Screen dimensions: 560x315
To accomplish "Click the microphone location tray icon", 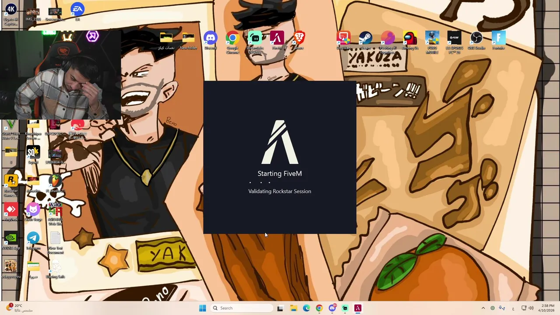I will 502,308.
